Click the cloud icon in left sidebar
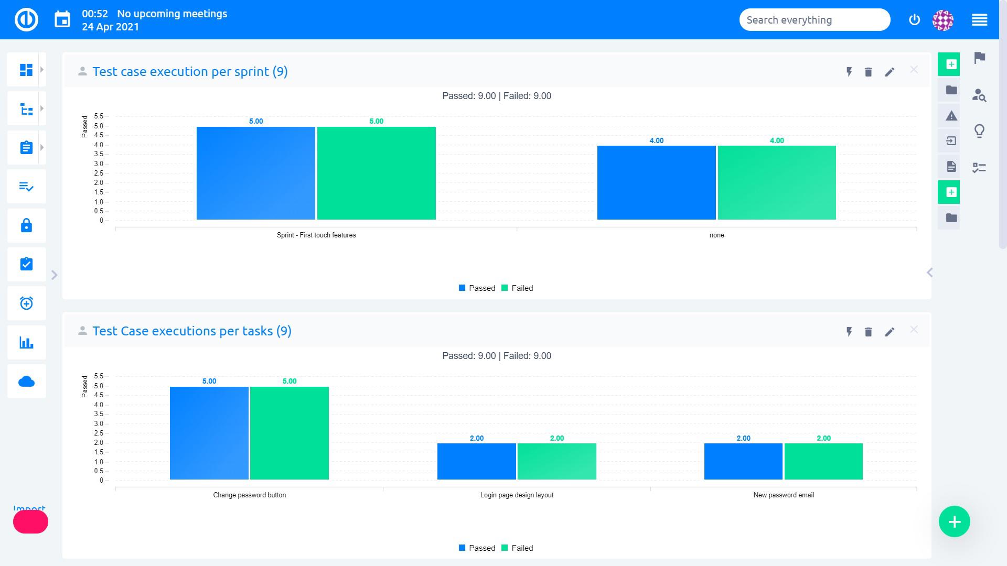Viewport: 1007px width, 566px height. (x=26, y=382)
